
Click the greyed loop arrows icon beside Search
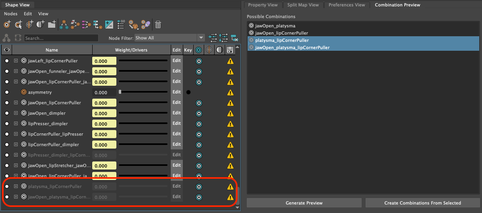click(x=18, y=38)
